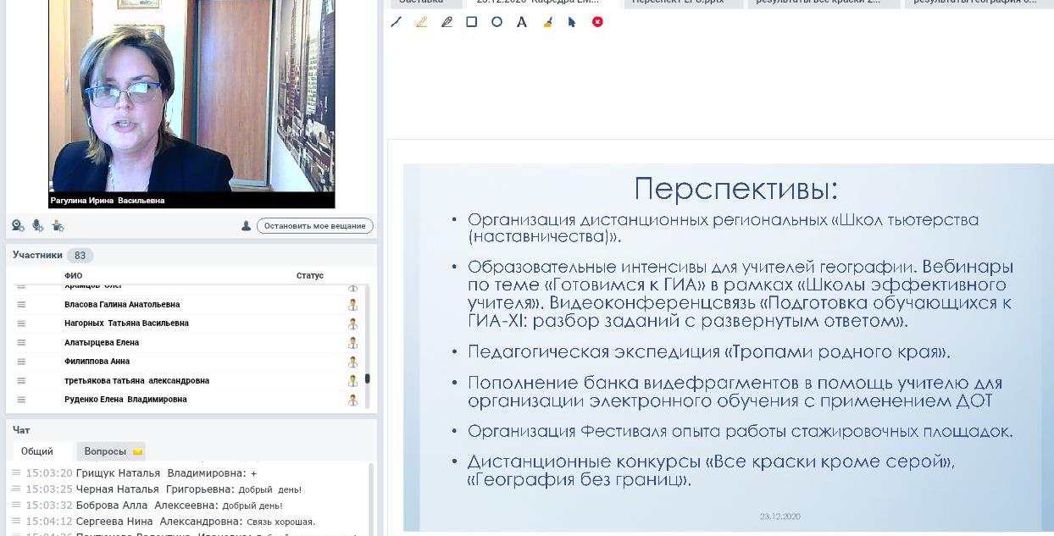Open the 23.12.2020 Кафедра document tab
The height and width of the screenshot is (536, 1054).
(541, 3)
